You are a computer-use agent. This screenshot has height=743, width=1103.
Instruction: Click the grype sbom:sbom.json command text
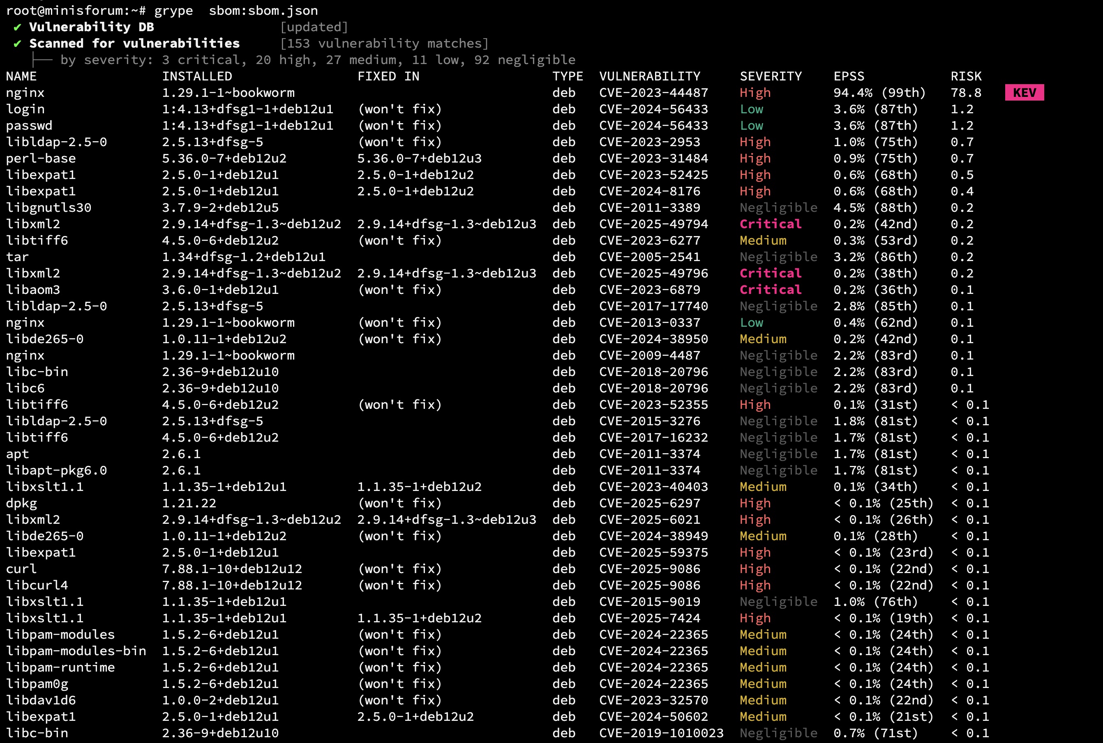tap(236, 10)
